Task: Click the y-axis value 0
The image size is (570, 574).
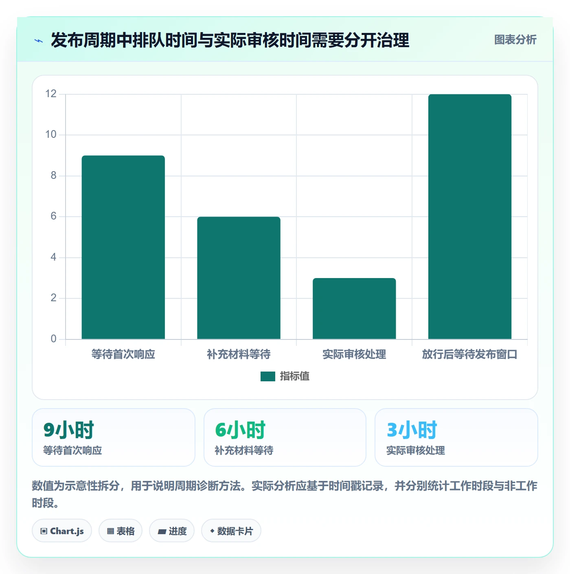Action: (54, 339)
